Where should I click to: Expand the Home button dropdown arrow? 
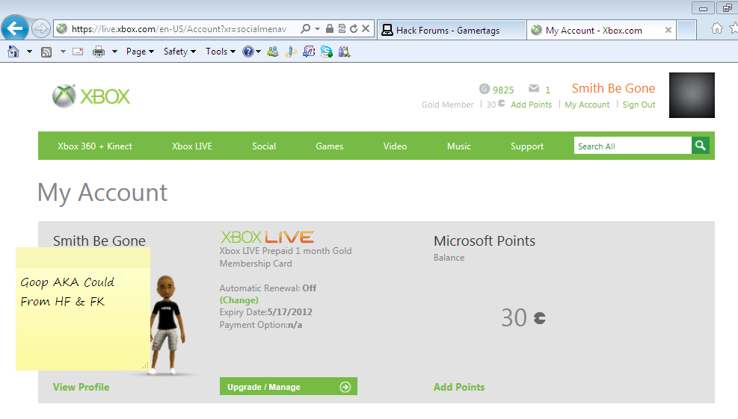tap(29, 52)
